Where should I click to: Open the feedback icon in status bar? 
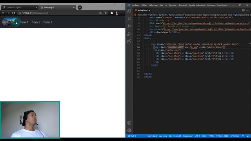(243, 136)
